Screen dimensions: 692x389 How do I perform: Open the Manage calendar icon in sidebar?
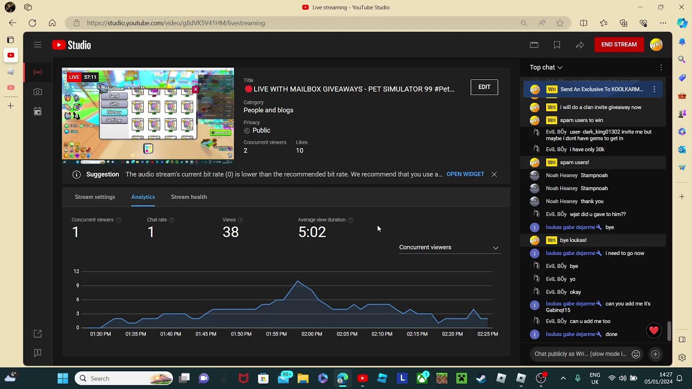coord(37,111)
